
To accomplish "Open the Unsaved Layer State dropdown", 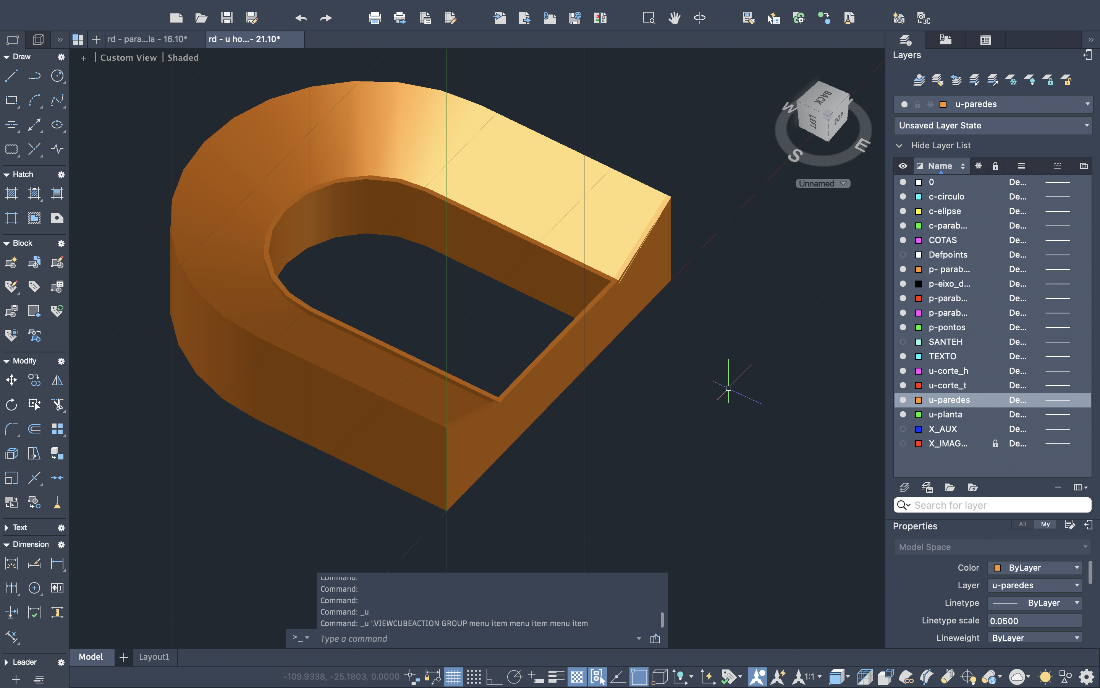I will click(x=993, y=126).
